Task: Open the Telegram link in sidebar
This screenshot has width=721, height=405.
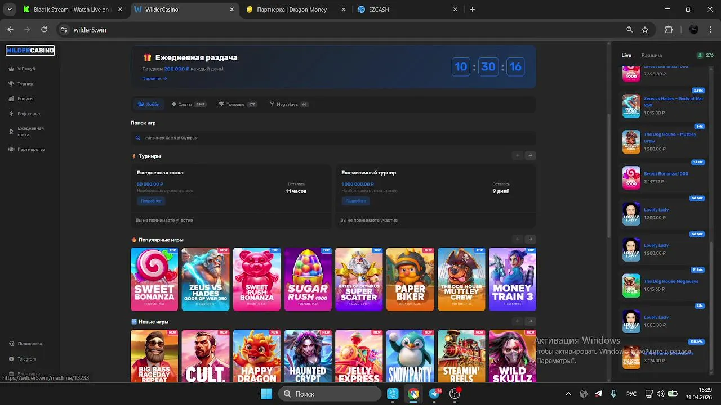Action: pos(23,359)
